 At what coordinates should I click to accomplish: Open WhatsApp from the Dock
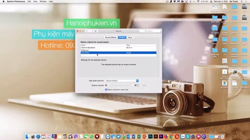[92, 136]
